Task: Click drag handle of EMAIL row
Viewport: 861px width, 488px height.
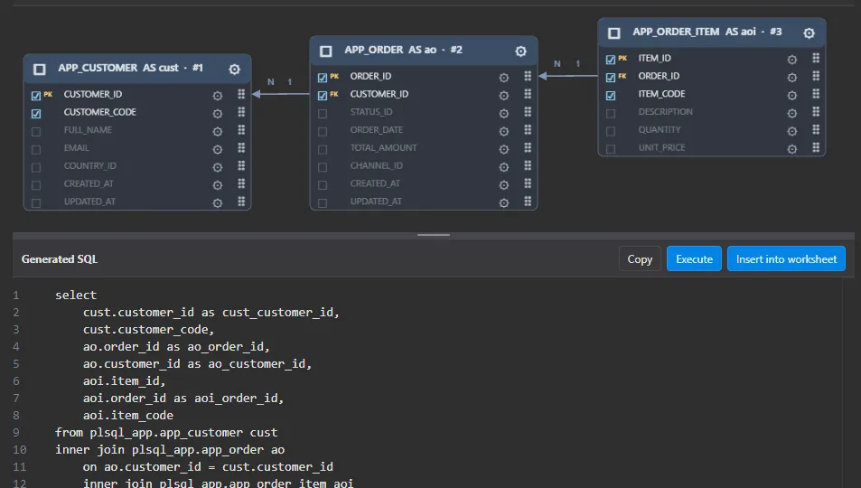Action: click(241, 148)
